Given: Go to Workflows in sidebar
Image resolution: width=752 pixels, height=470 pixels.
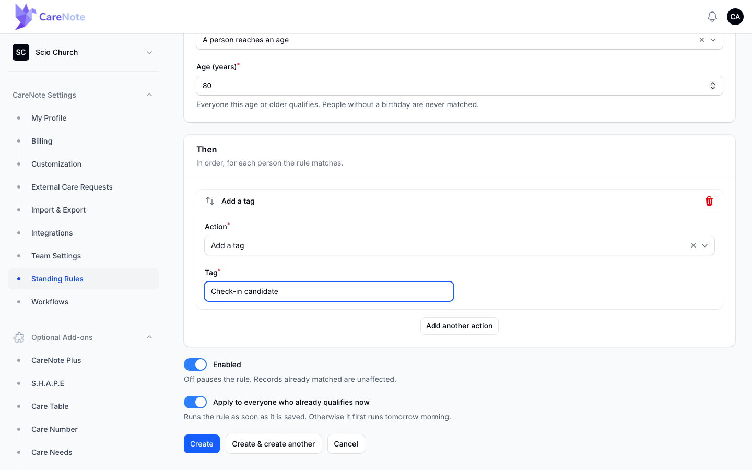Looking at the screenshot, I should click(x=50, y=302).
